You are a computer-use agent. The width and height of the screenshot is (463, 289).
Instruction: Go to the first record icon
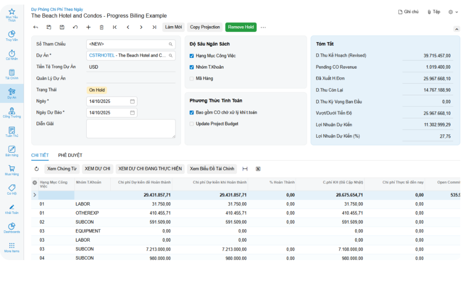coord(115,27)
